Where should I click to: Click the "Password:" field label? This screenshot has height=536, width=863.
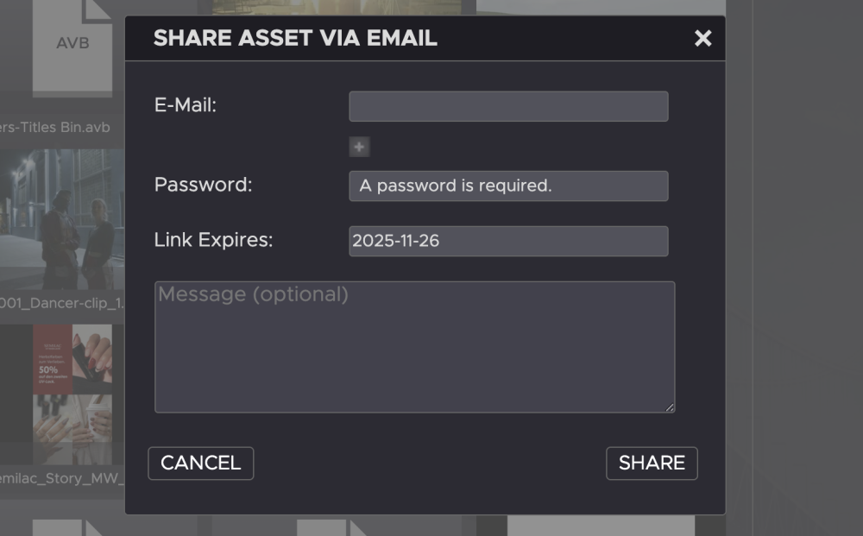203,185
